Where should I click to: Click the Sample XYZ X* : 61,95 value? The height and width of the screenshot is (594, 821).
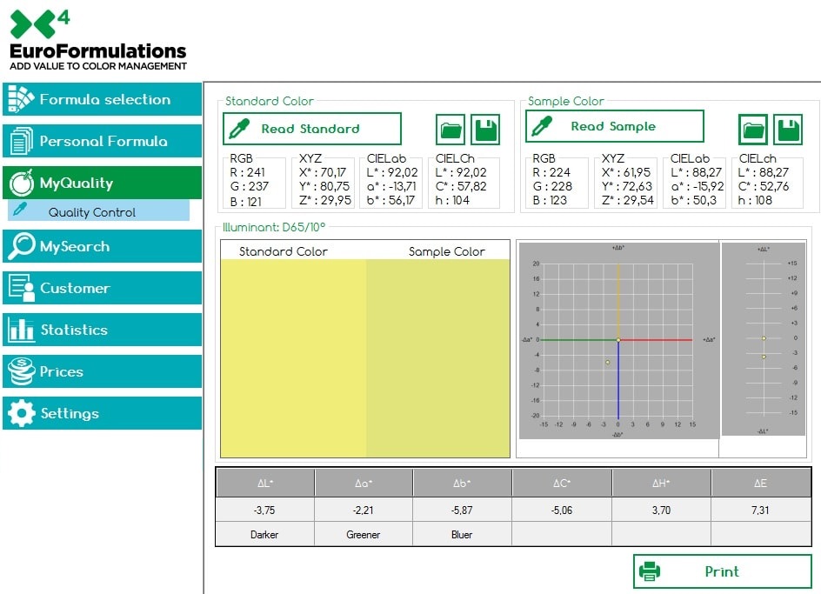pos(626,172)
